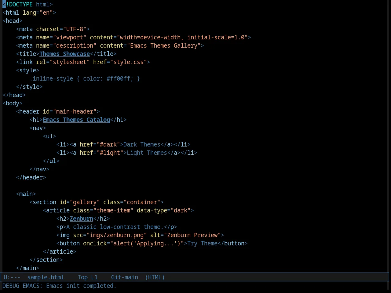
Task: Place cursor on opening <head> tag
Action: (x=13, y=21)
